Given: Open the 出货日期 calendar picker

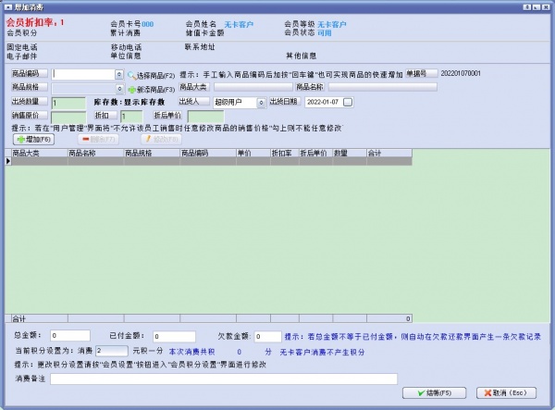Looking at the screenshot, I should coord(348,103).
